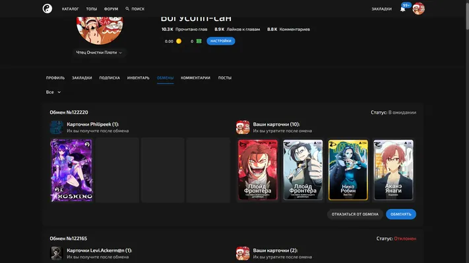Image resolution: width=469 pixels, height=263 pixels.
Task: Open the Настройки settings button
Action: 221,41
